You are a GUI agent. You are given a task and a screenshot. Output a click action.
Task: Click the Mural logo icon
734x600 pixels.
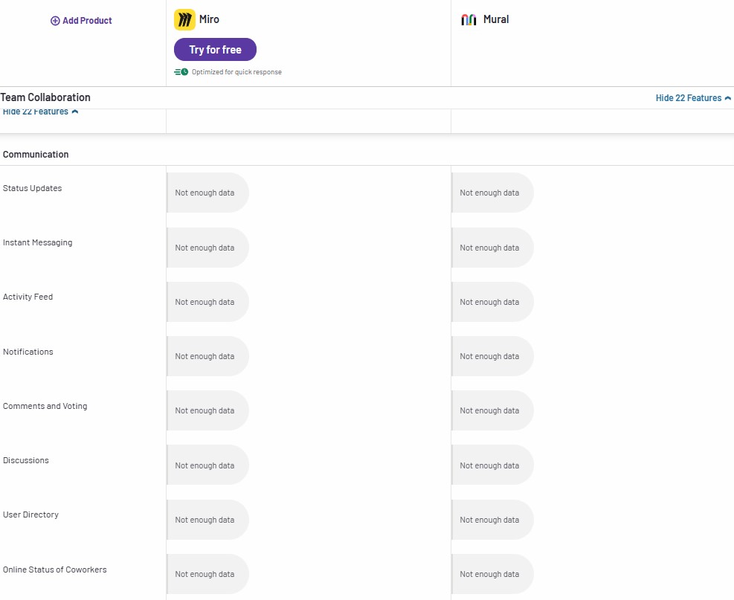469,20
